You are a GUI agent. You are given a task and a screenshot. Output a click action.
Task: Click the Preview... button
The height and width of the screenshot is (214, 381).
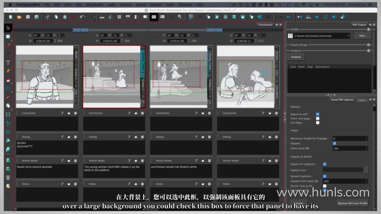pyautogui.click(x=299, y=203)
